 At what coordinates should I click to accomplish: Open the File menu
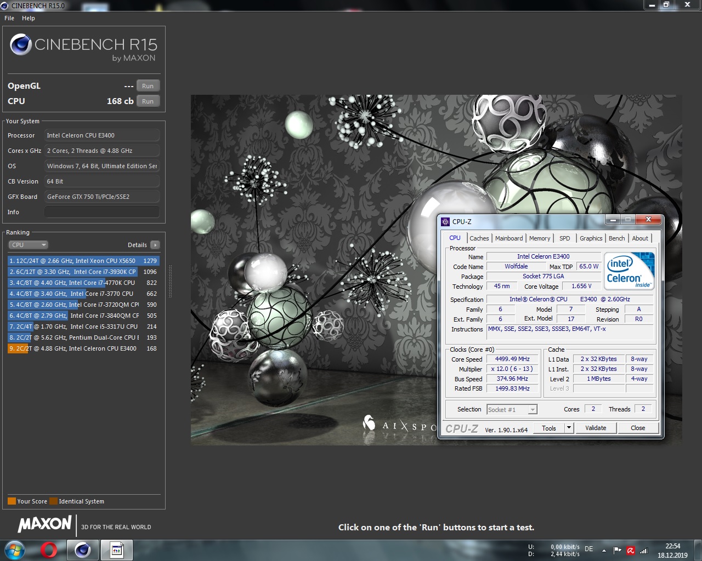(x=9, y=18)
